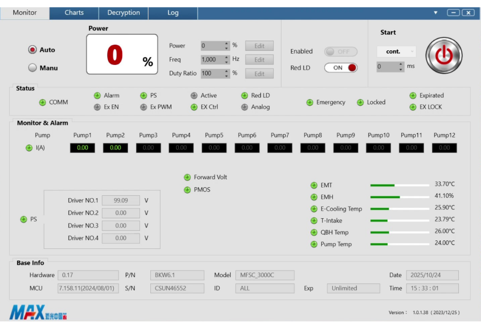
Task: Select the Manu mode radio button
Action: (32, 68)
